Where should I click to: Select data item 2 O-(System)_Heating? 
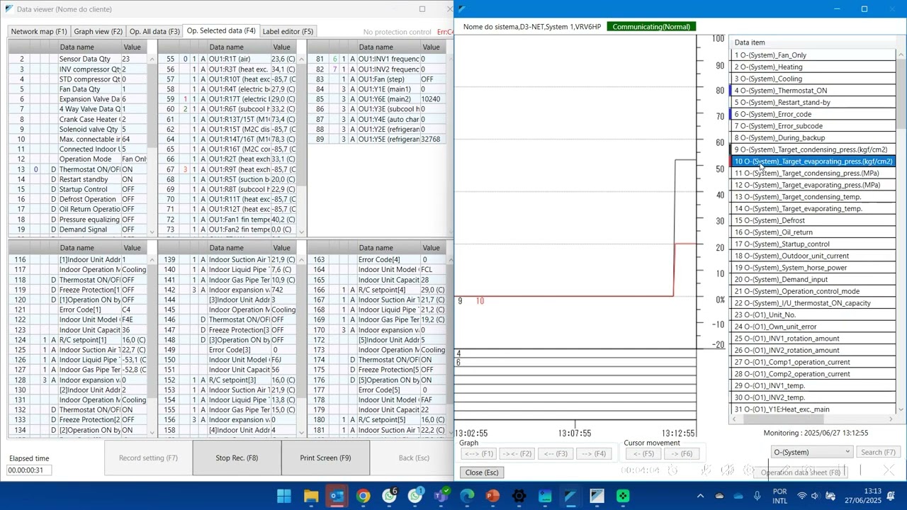point(813,67)
